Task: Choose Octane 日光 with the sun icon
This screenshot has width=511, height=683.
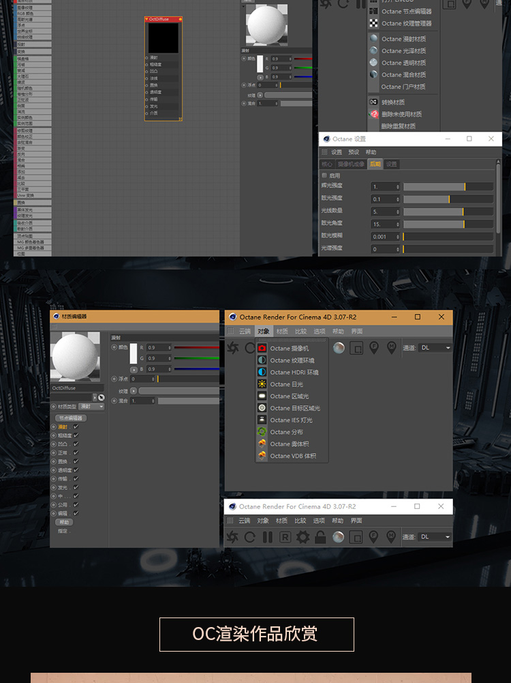Action: pyautogui.click(x=292, y=384)
